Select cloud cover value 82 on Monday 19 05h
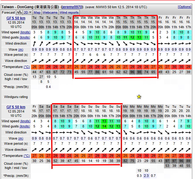Image resolution: width=195 pixels, height=179 pixels. (125, 161)
